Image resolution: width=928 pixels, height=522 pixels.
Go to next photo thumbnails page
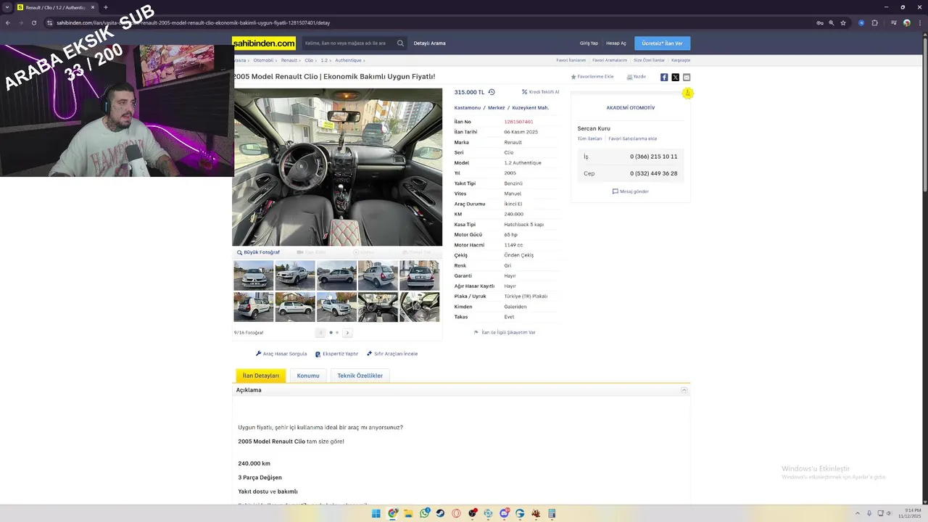coord(347,333)
